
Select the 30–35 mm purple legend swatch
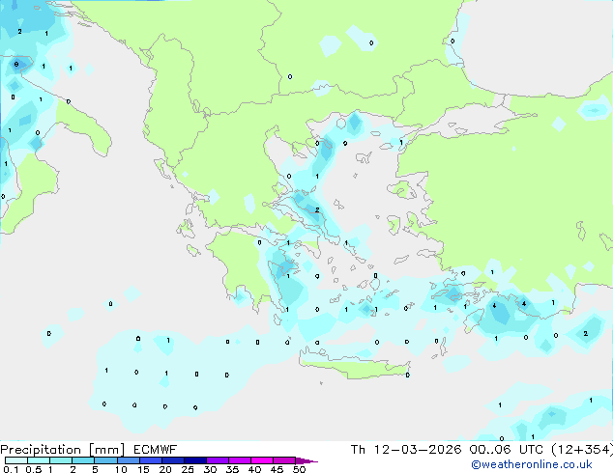(217, 460)
